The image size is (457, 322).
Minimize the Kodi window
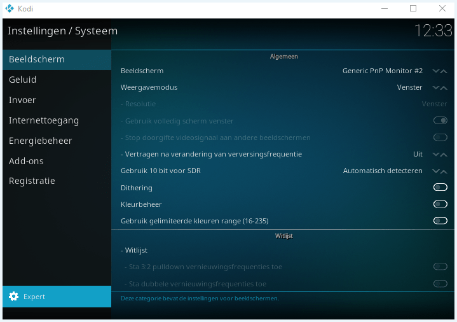click(385, 8)
